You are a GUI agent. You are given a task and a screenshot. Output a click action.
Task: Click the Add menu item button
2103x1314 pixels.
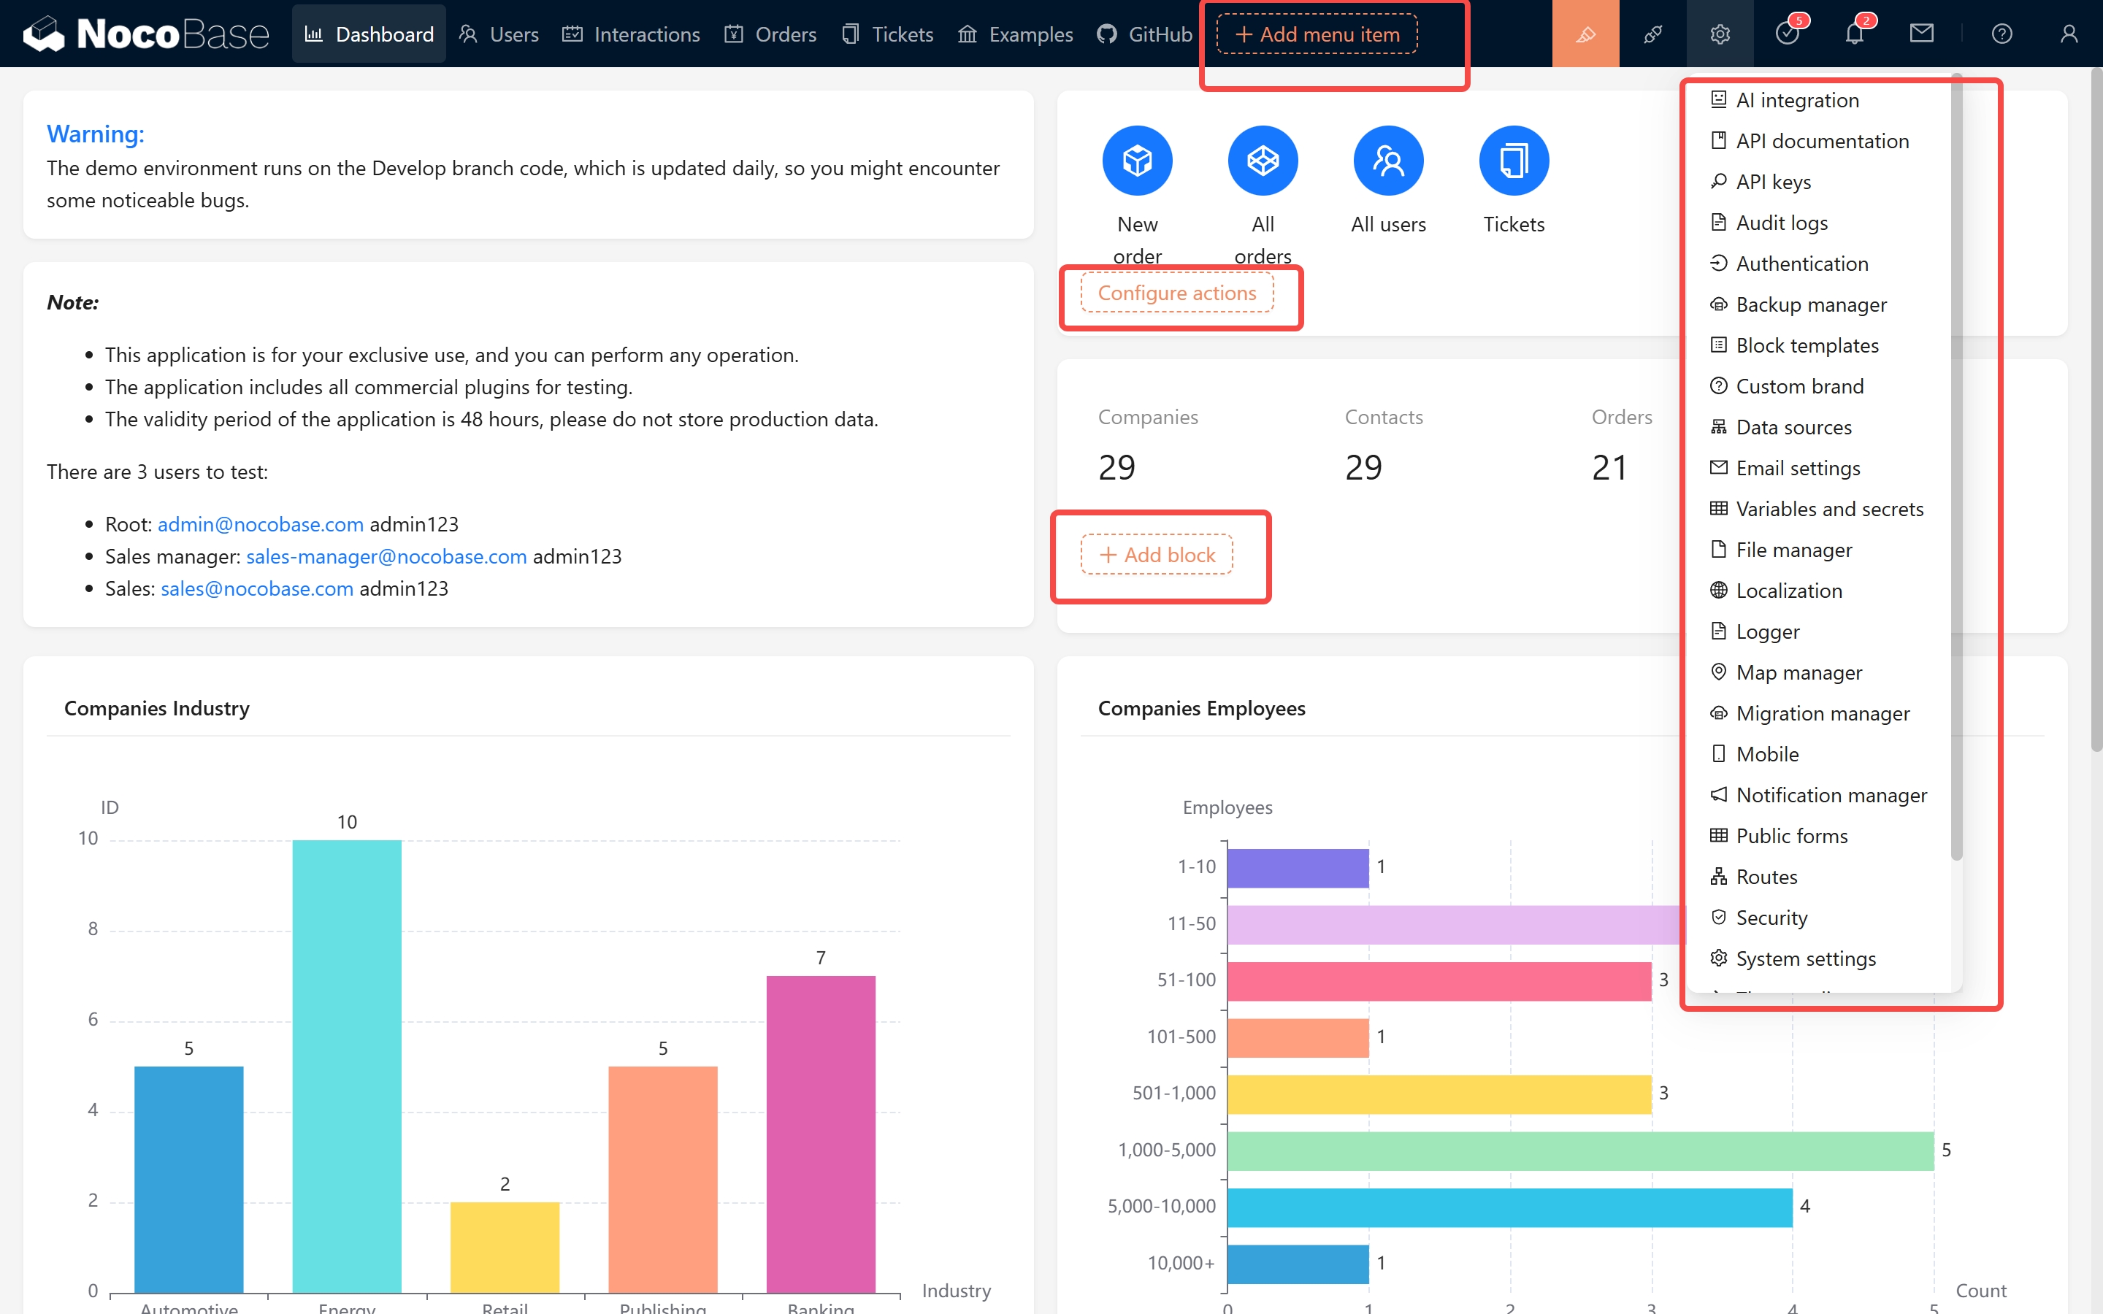tap(1317, 34)
